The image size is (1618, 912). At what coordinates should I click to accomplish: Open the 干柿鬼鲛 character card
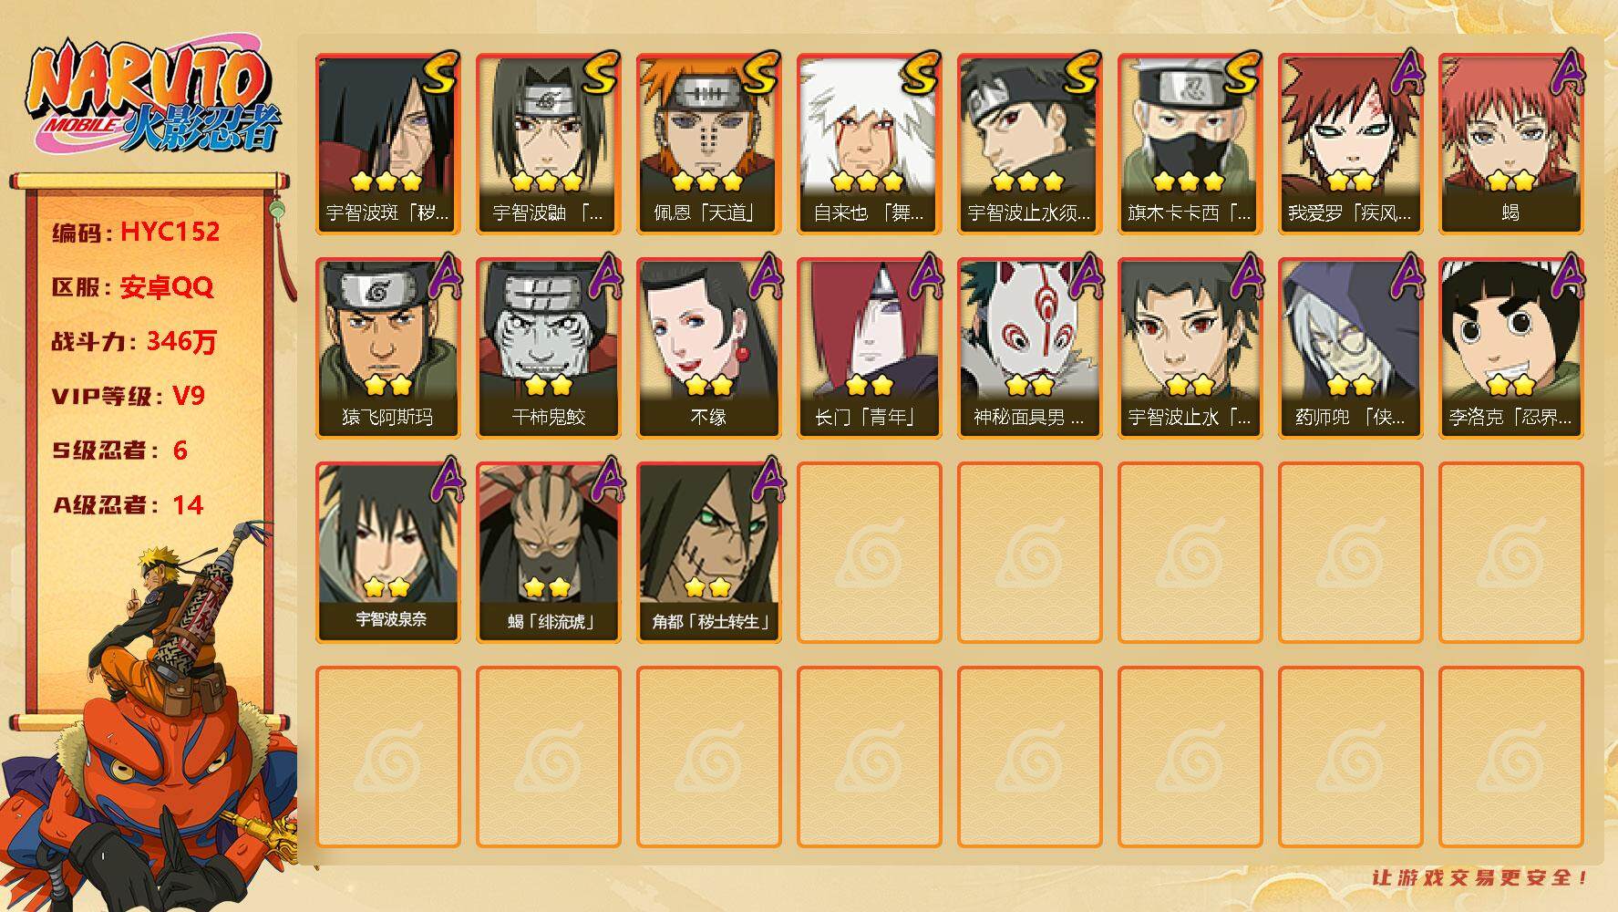[548, 348]
